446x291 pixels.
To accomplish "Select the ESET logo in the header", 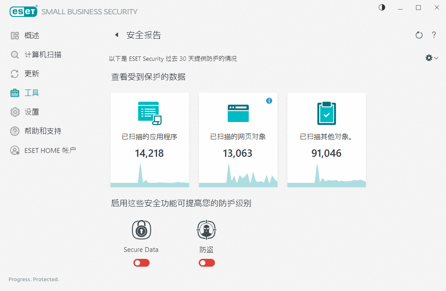I will [x=24, y=11].
